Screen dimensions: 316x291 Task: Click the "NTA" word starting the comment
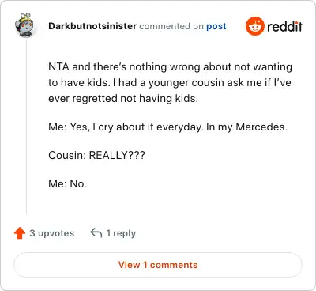pyautogui.click(x=58, y=67)
